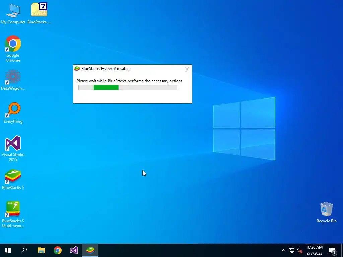Select the BlueStacks 5 Multi-Instance Manager shortcut
This screenshot has height=257, width=343.
pos(13,215)
